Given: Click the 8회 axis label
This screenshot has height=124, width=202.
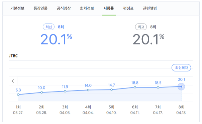Looking at the screenshot, I should (181, 107).
